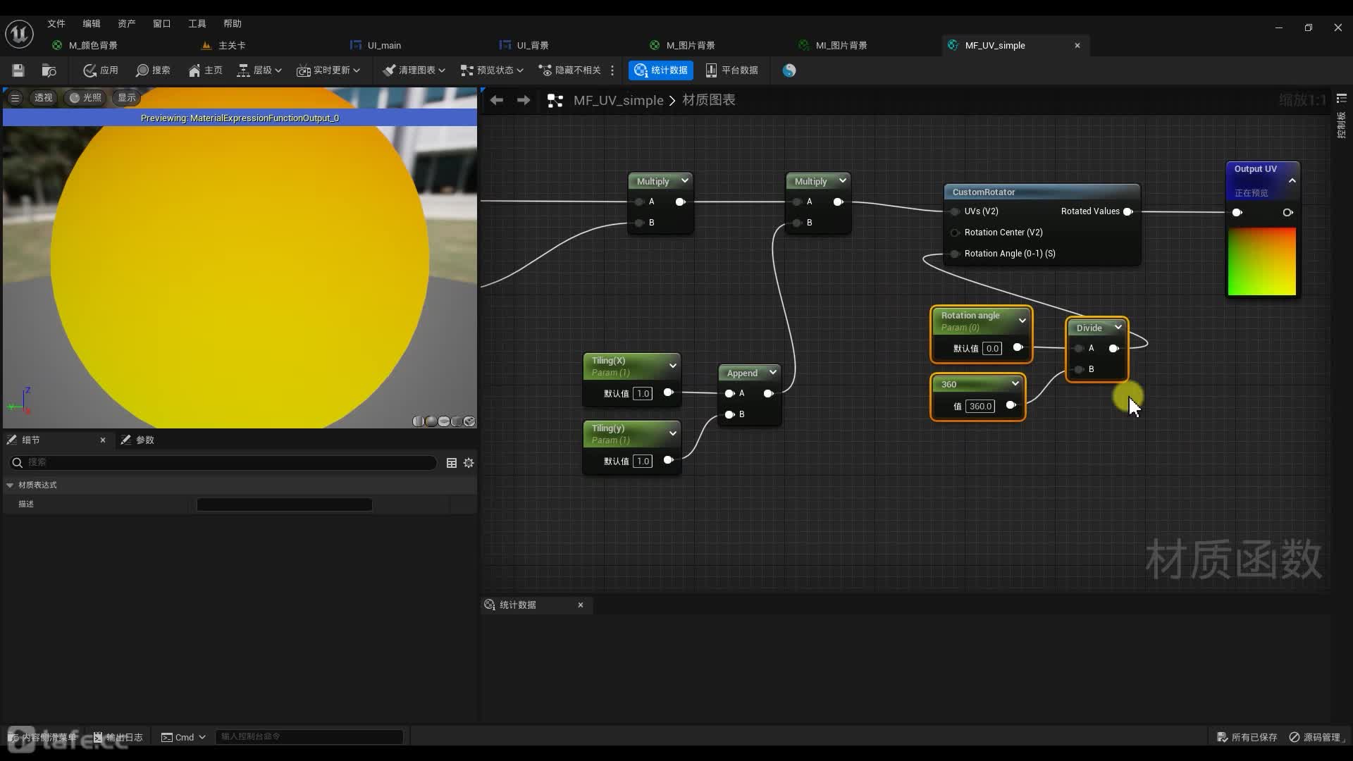Click Rotation Center (V2) input pin
1353x761 pixels.
955,233
